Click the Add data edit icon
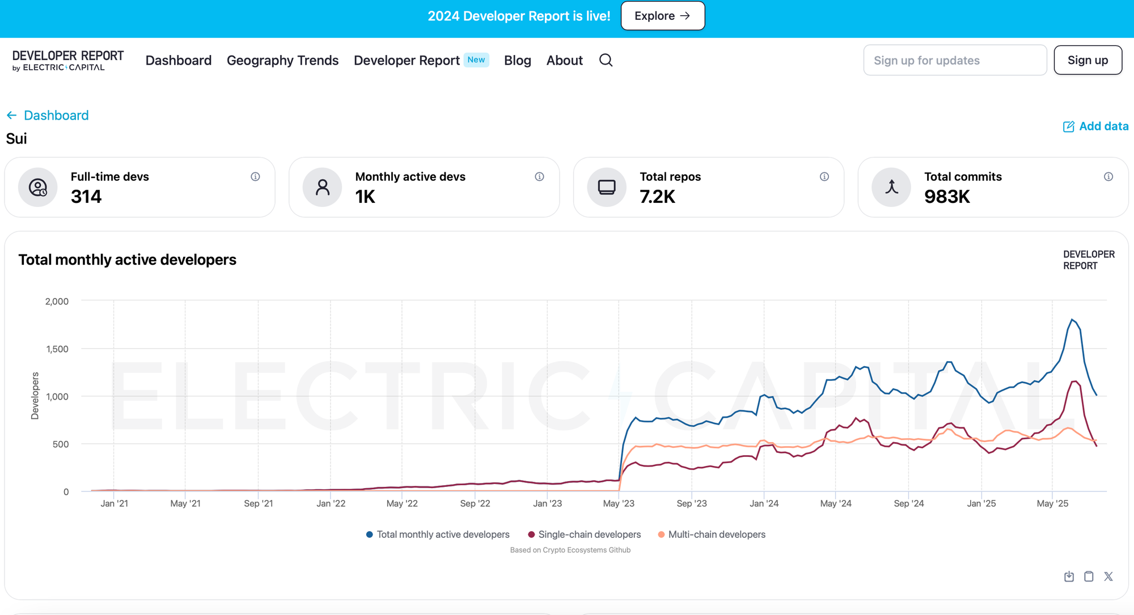Viewport: 1134px width, 615px height. (x=1068, y=126)
